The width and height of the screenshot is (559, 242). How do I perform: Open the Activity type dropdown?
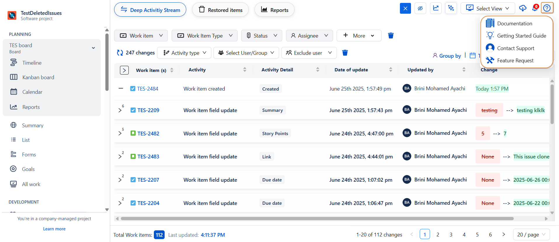pyautogui.click(x=184, y=53)
